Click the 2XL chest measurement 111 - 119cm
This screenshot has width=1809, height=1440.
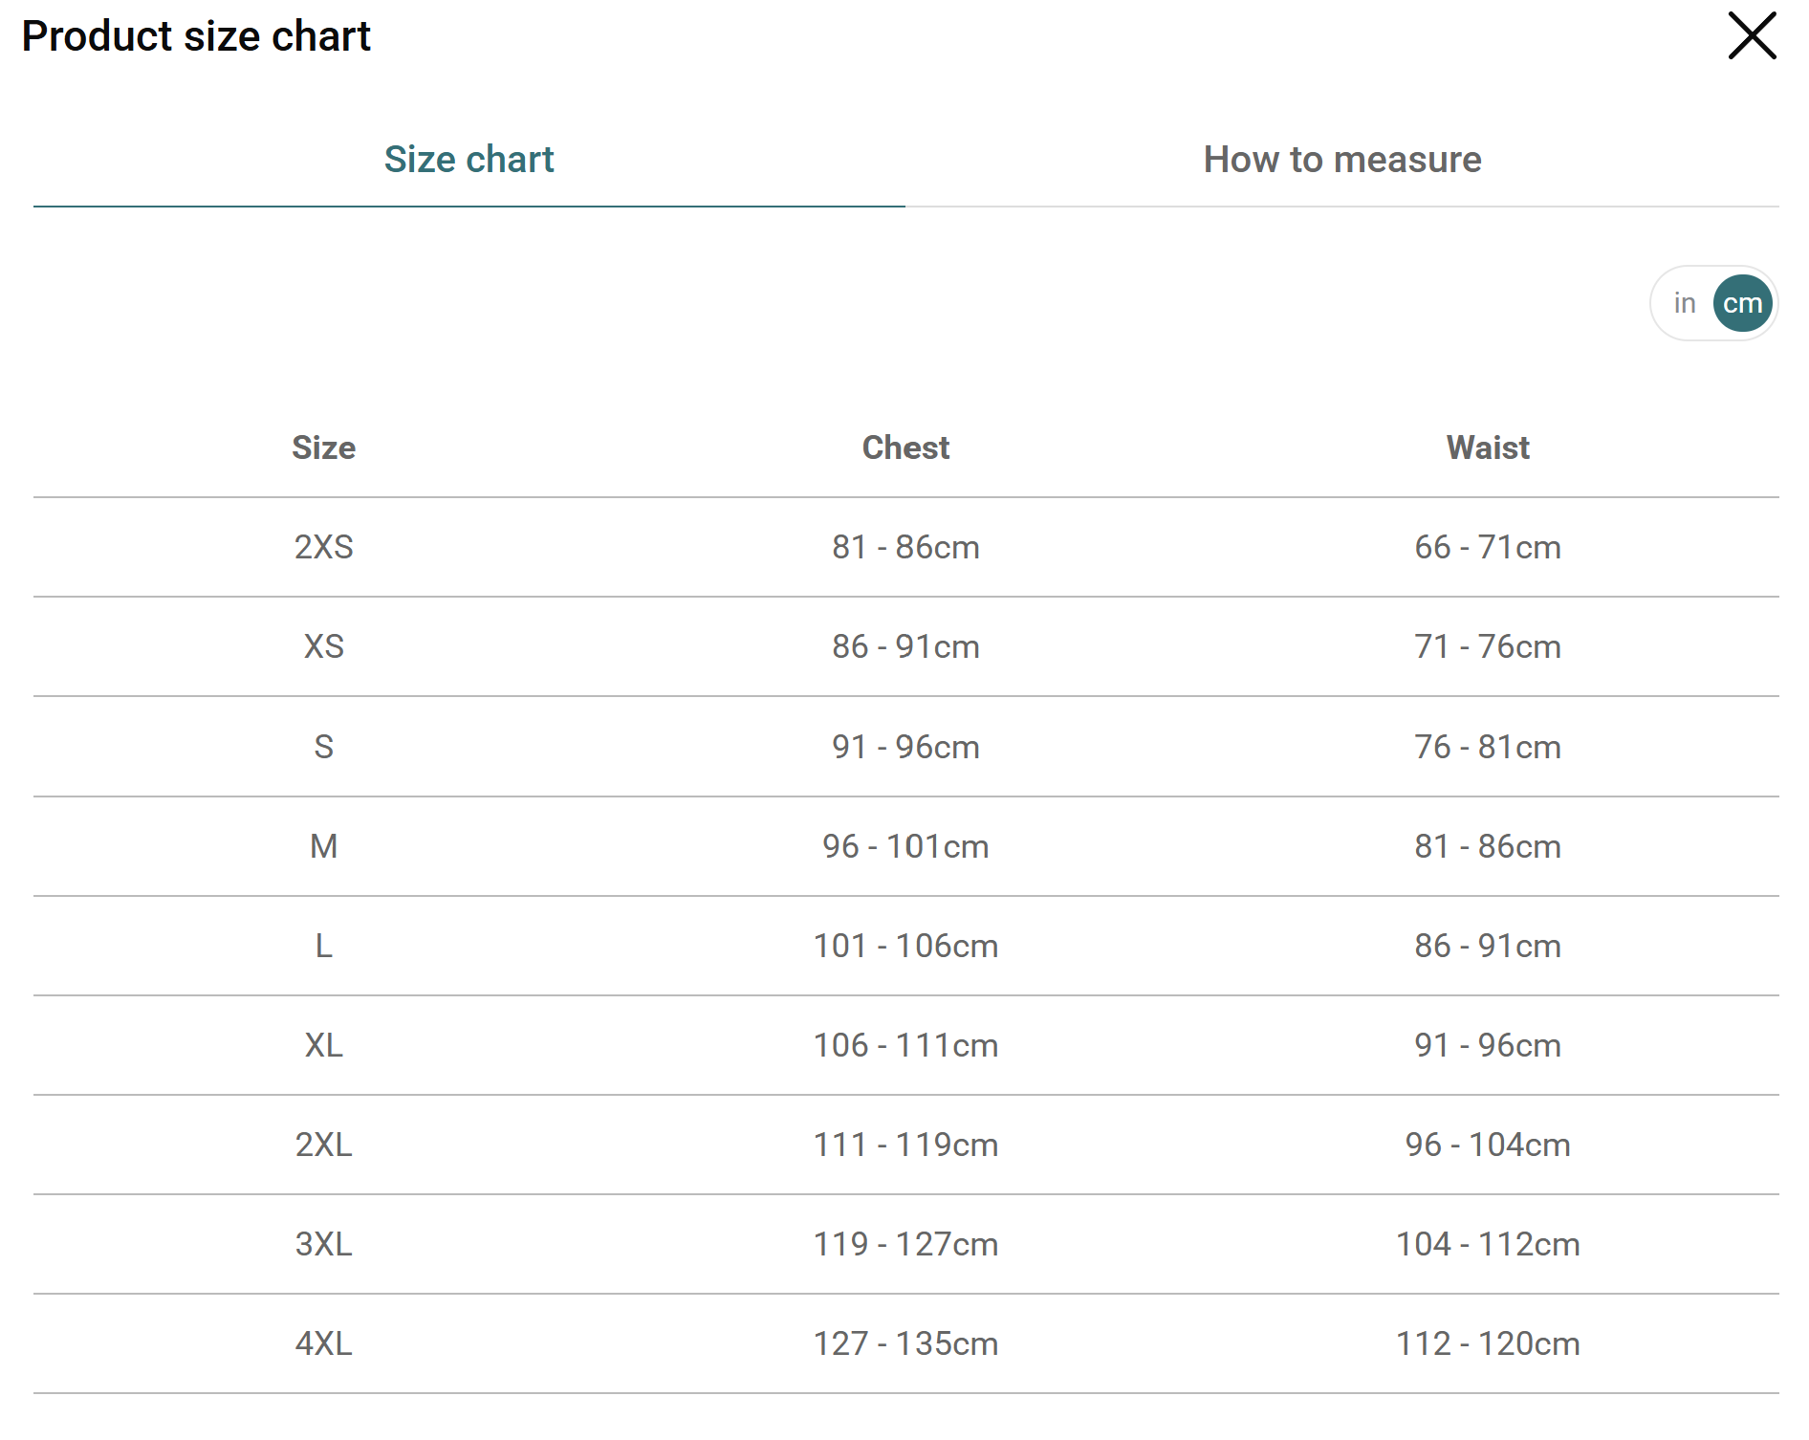(905, 1145)
